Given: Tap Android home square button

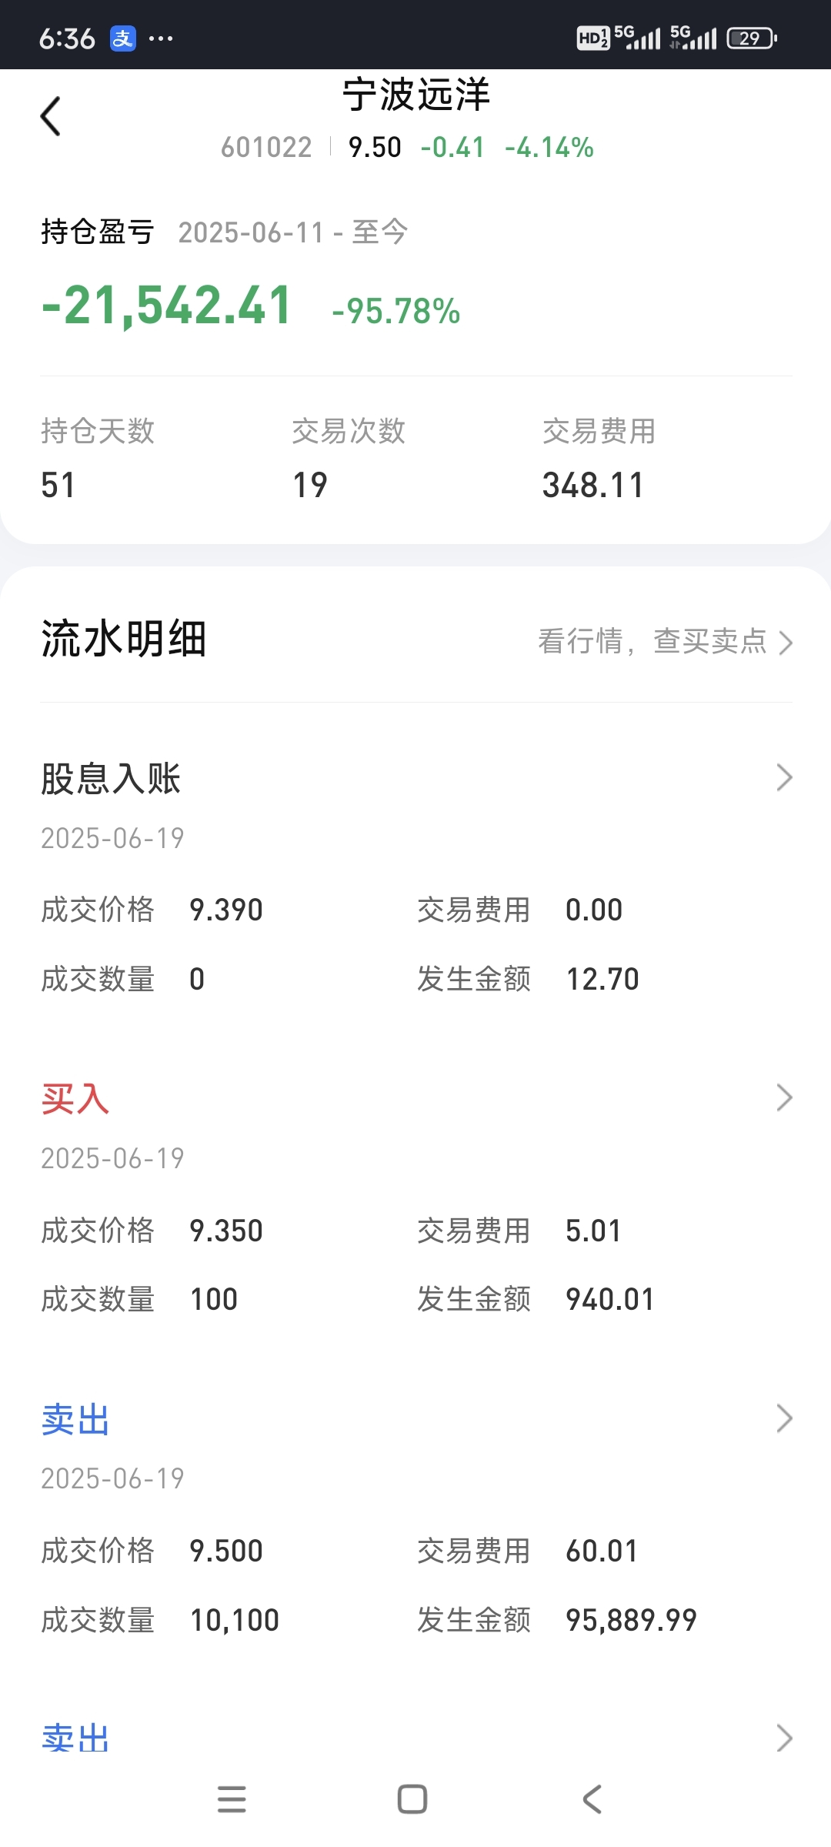Looking at the screenshot, I should (412, 1799).
